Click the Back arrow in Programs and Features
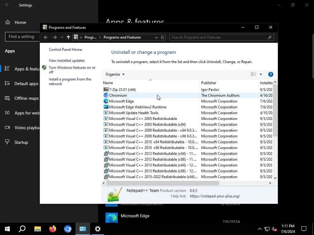 [46, 37]
